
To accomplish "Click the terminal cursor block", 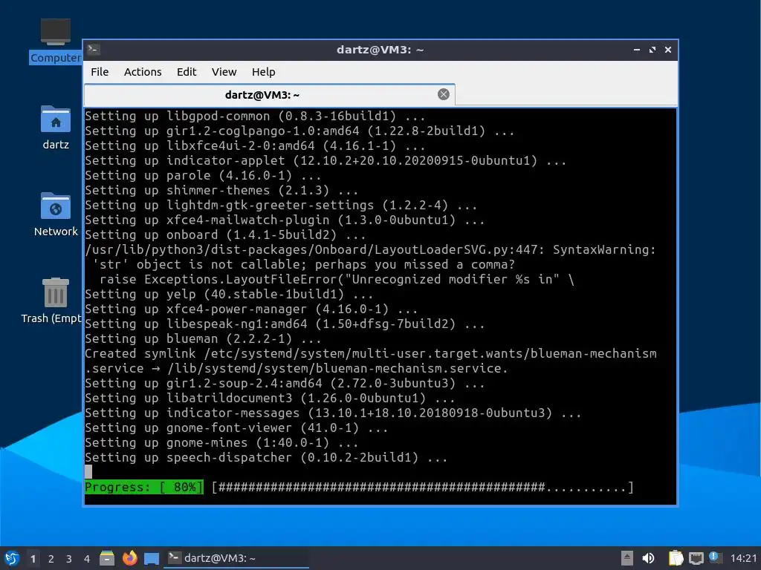I will pyautogui.click(x=88, y=471).
